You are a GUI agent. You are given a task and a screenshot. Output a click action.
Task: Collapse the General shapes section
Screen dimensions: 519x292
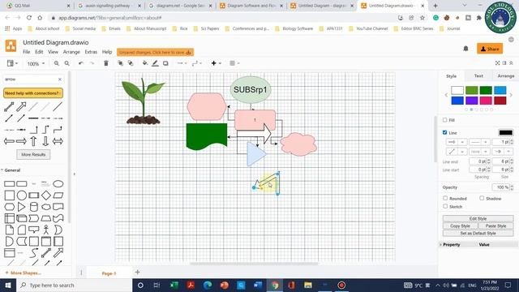[12, 170]
